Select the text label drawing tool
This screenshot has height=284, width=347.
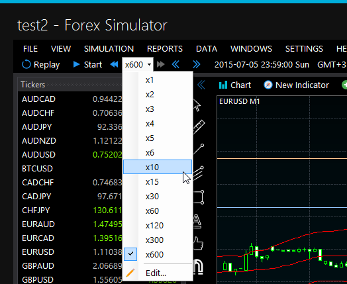(x=197, y=221)
